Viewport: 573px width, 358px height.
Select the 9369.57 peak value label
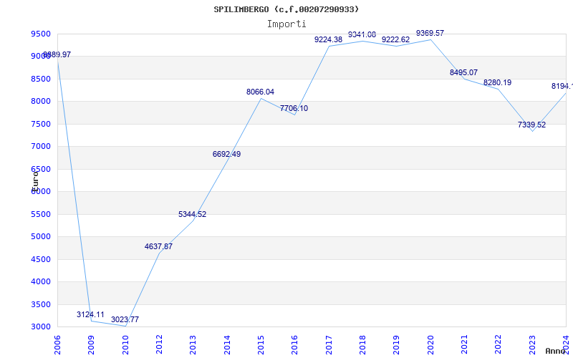(x=430, y=33)
